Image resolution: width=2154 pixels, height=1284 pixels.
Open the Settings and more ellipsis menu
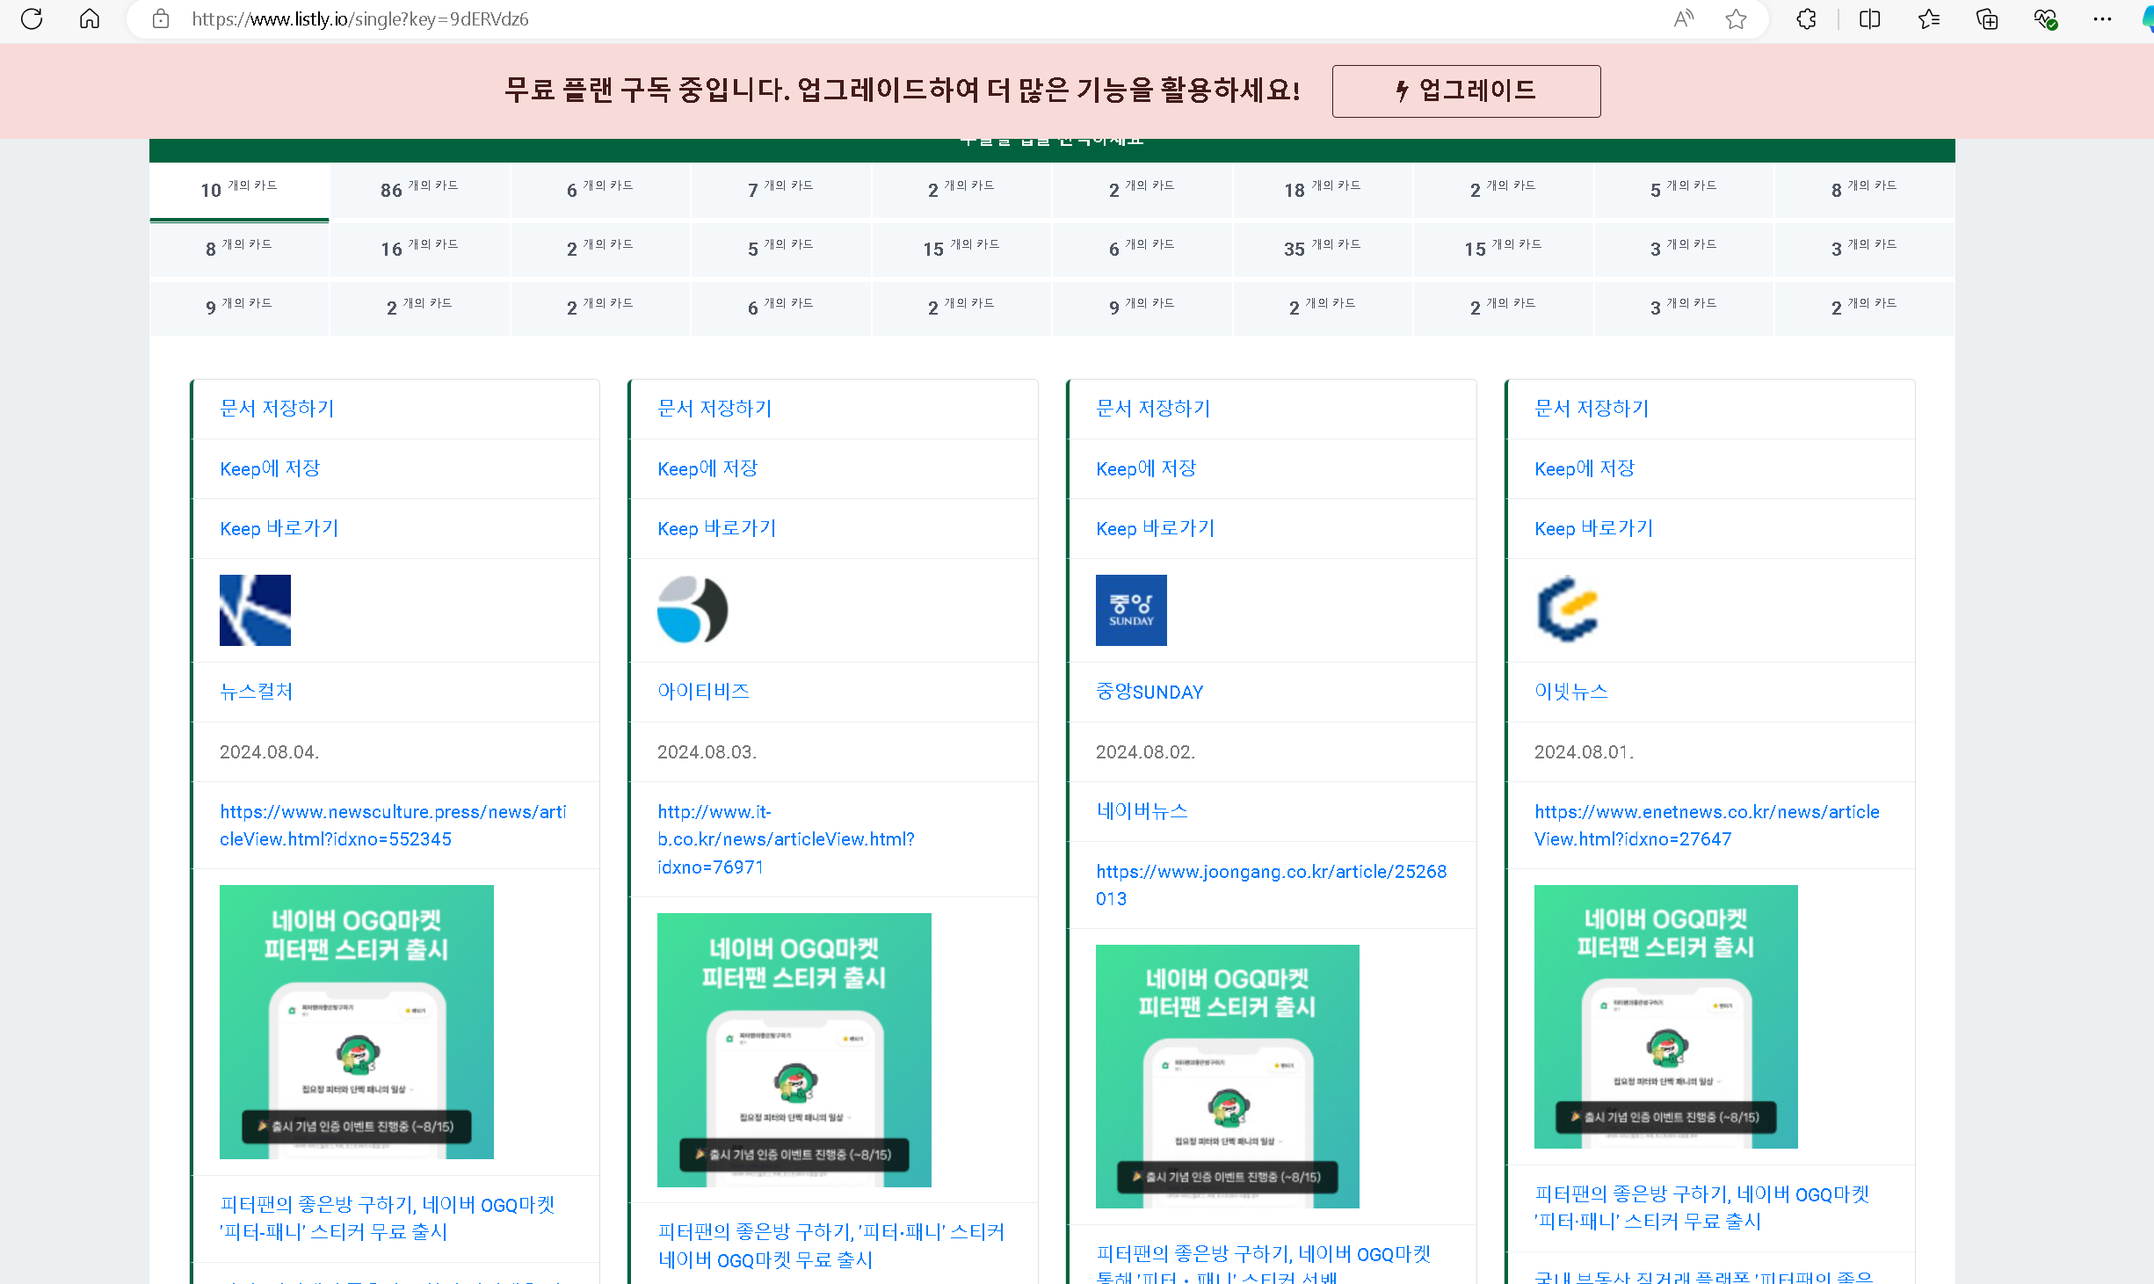click(x=2103, y=18)
